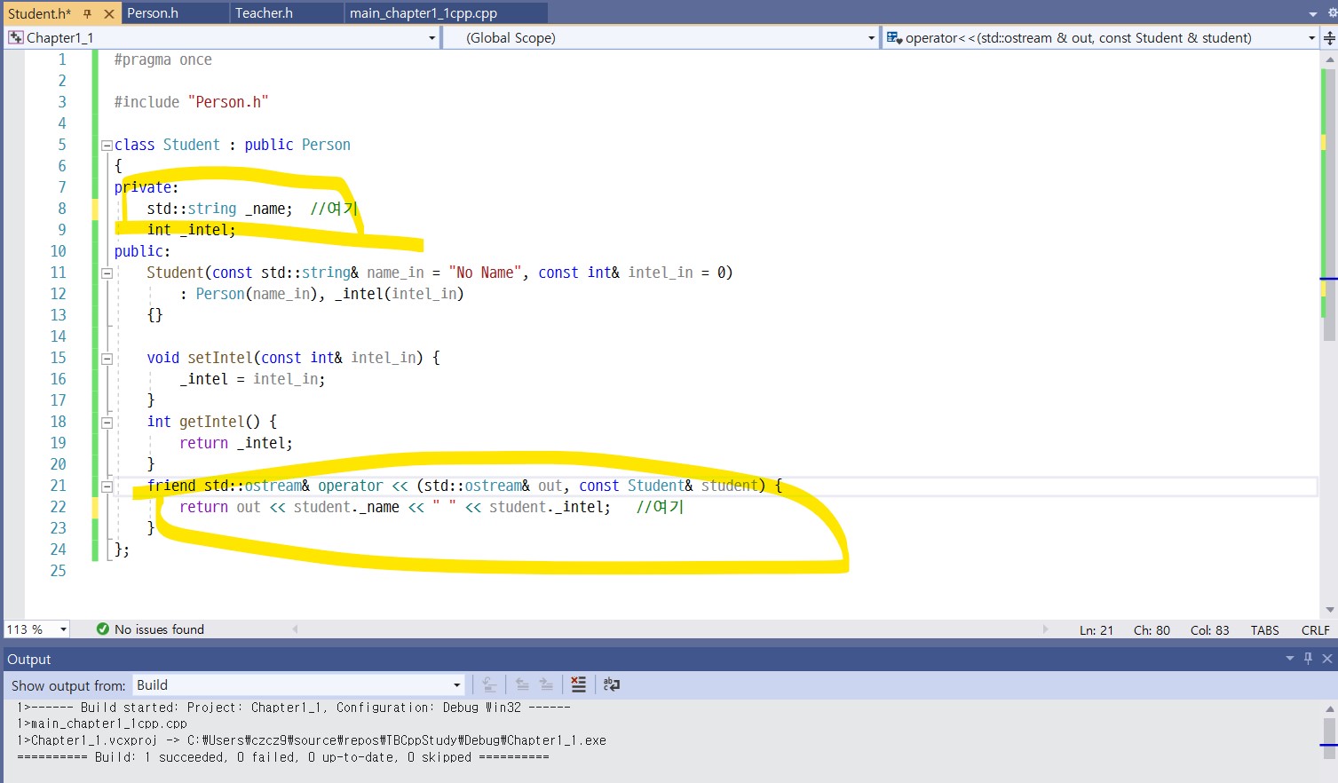Click the #pragma once line
1338x783 pixels.
(x=163, y=60)
